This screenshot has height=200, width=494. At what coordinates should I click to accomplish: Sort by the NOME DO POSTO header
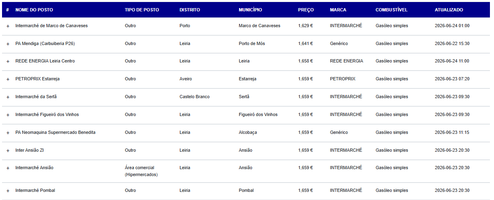pyautogui.click(x=34, y=10)
